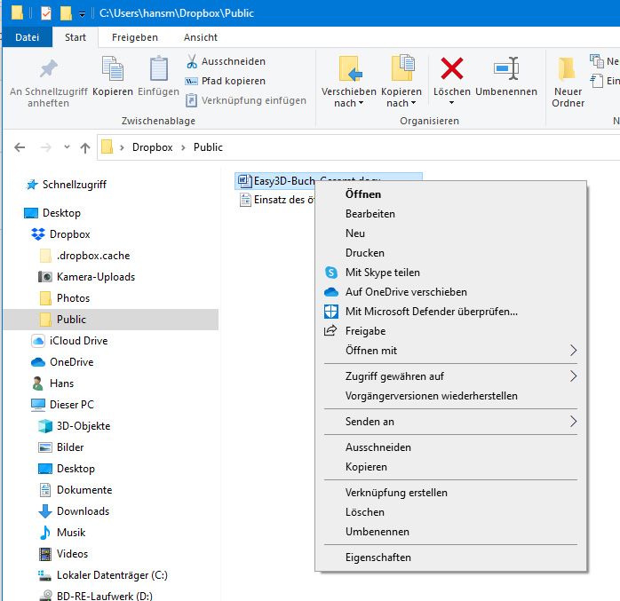Viewport: 620px width, 601px height.
Task: Click the red Löschen icon in ribbon
Action: tap(452, 69)
